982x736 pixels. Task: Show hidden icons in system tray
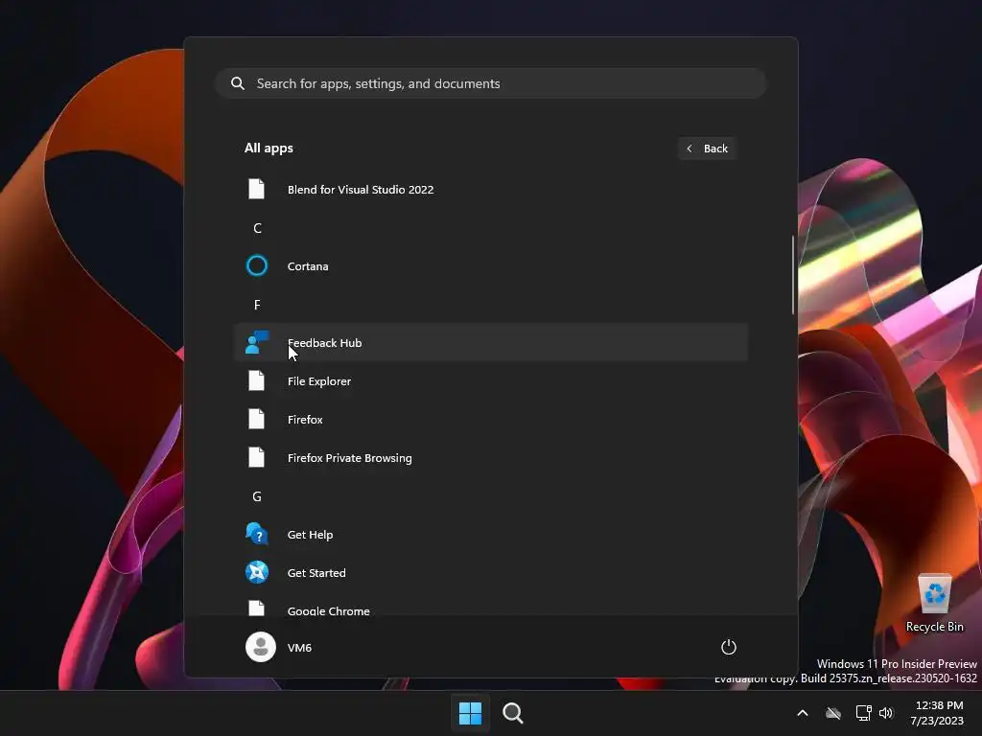coord(803,713)
